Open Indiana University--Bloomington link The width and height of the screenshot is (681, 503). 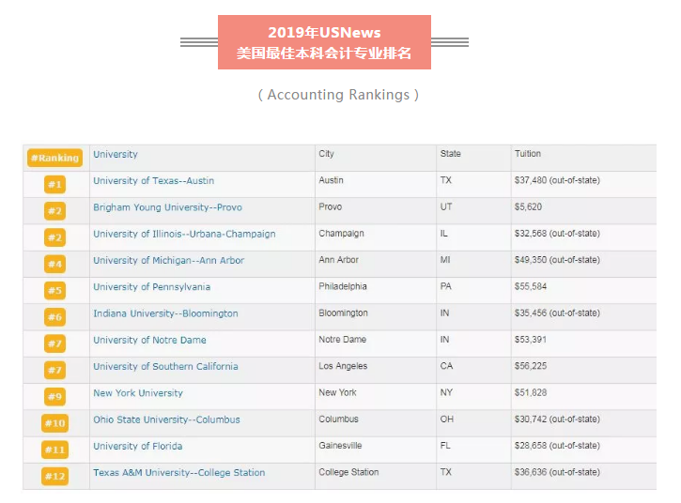[165, 313]
